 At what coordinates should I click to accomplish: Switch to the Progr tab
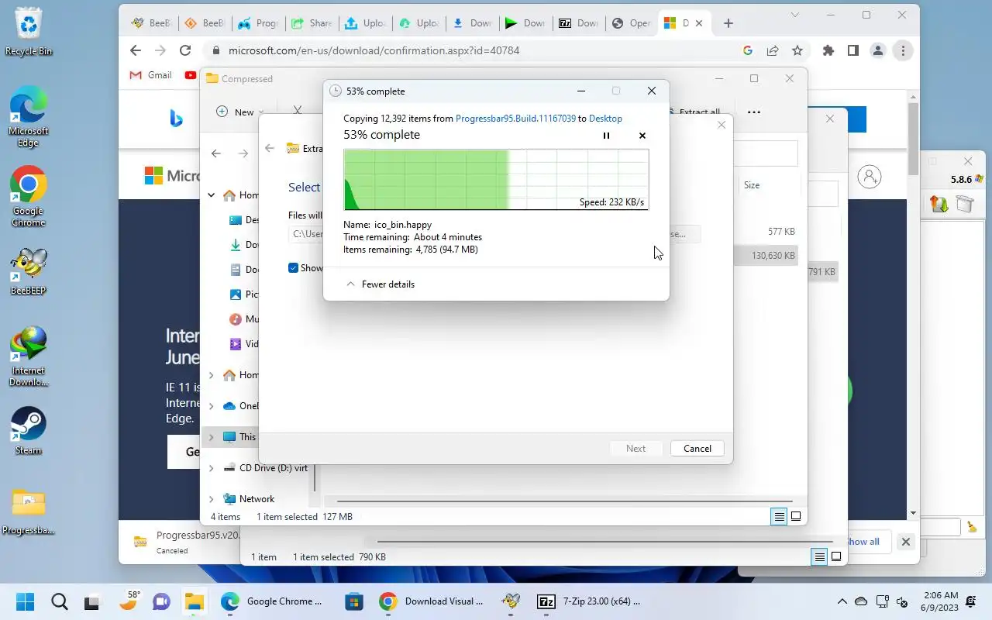coord(258,23)
